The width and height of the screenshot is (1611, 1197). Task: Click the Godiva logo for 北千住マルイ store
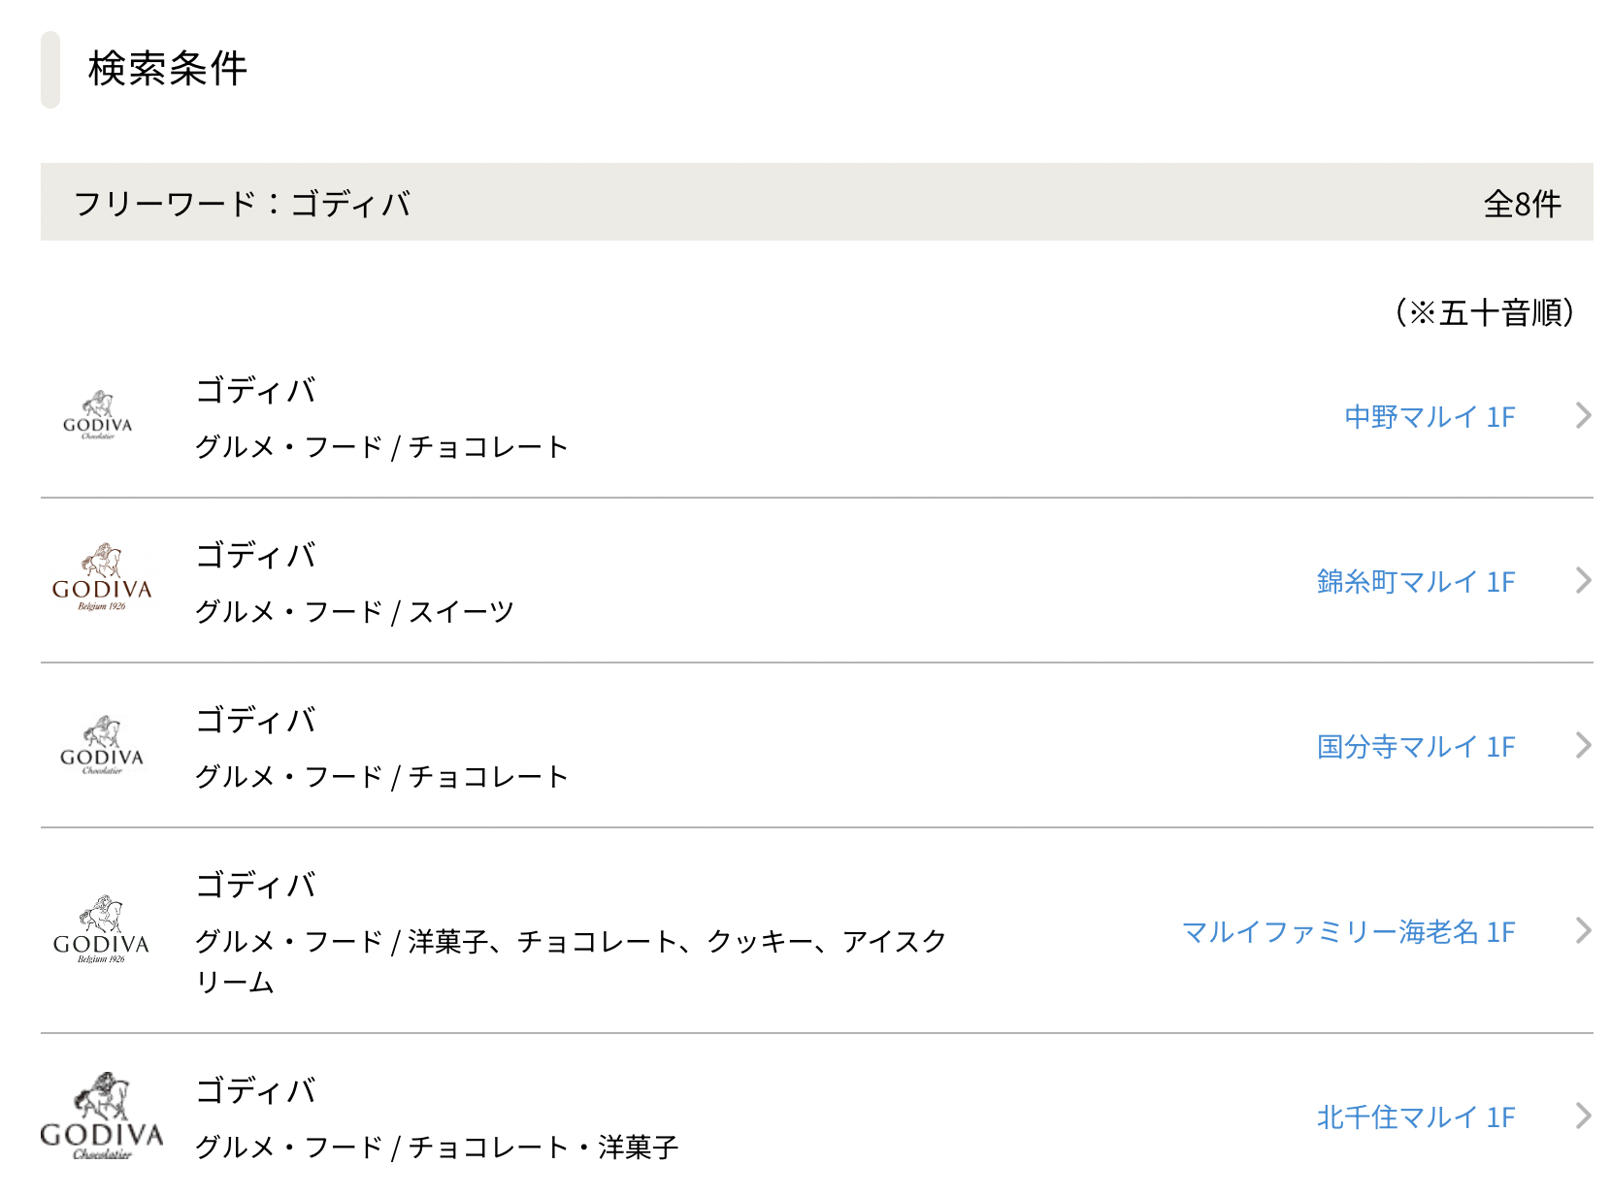click(102, 1116)
